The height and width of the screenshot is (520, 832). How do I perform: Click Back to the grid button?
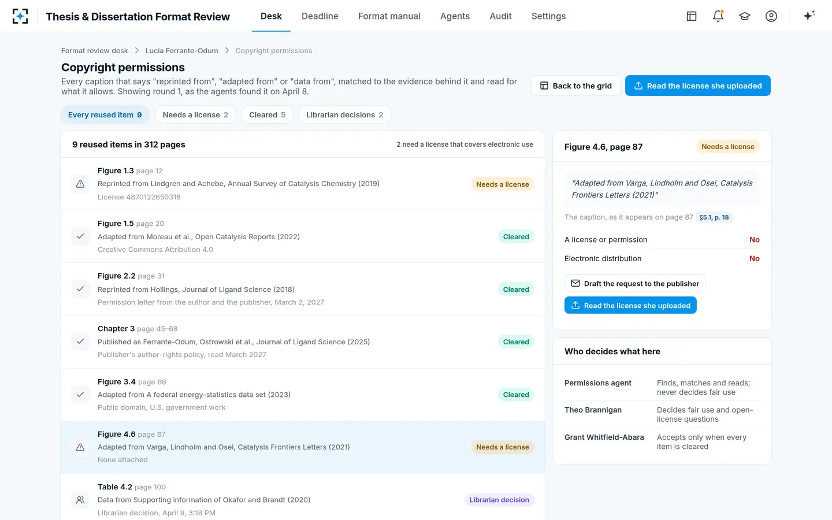pyautogui.click(x=575, y=86)
